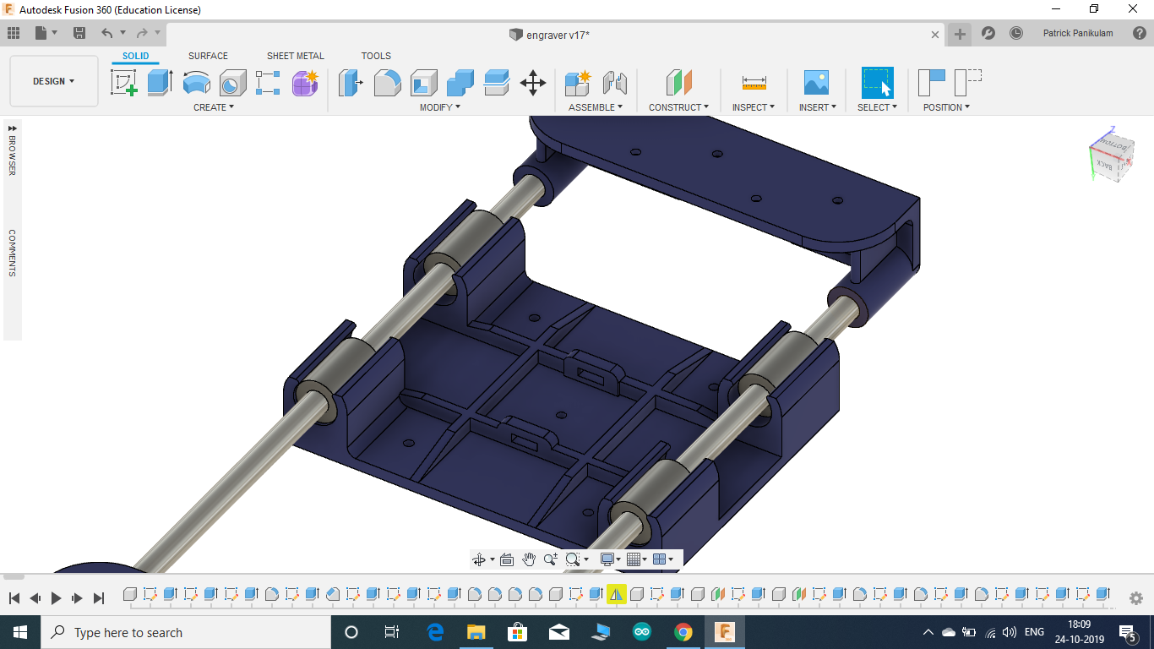
Task: Select the Extrude tool
Action: [160, 82]
